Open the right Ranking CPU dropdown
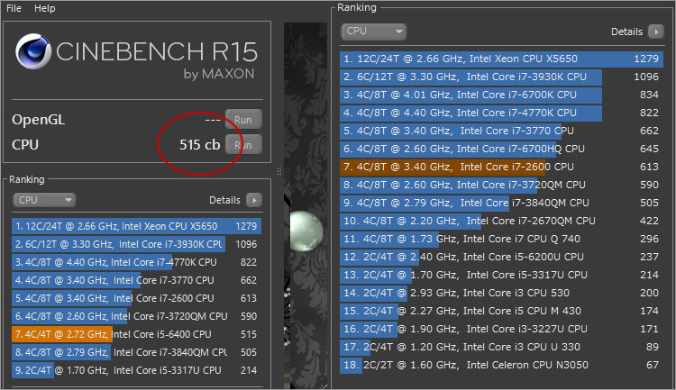Viewport: 676px width, 390px height. click(x=373, y=32)
